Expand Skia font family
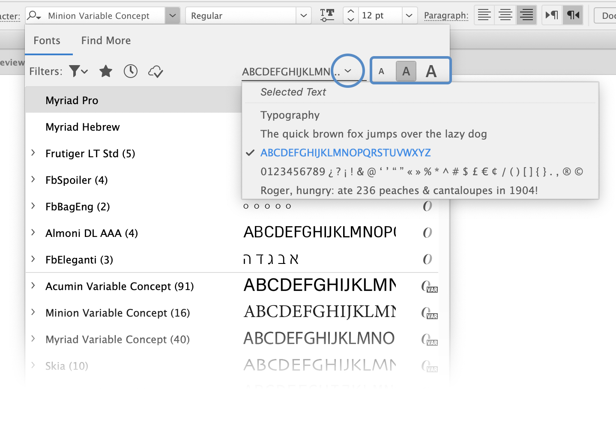Image resolution: width=616 pixels, height=422 pixels. (33, 365)
